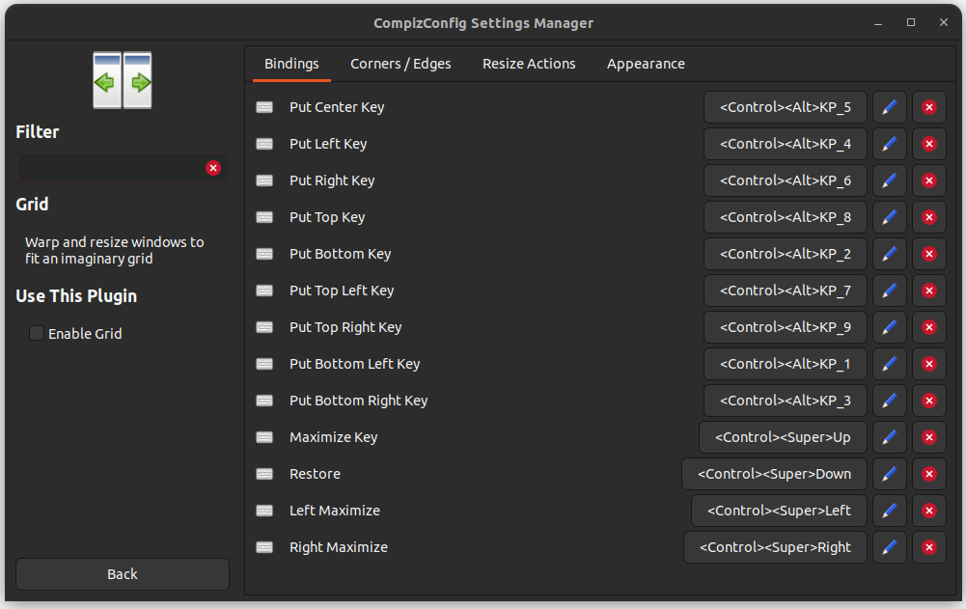Viewport: 966px width, 609px height.
Task: Clear Put Left Key binding red X
Action: 929,144
